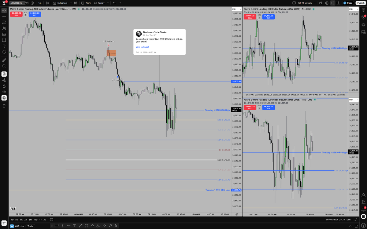Open the ICT YT Stream layout dropdown

coord(314,3)
